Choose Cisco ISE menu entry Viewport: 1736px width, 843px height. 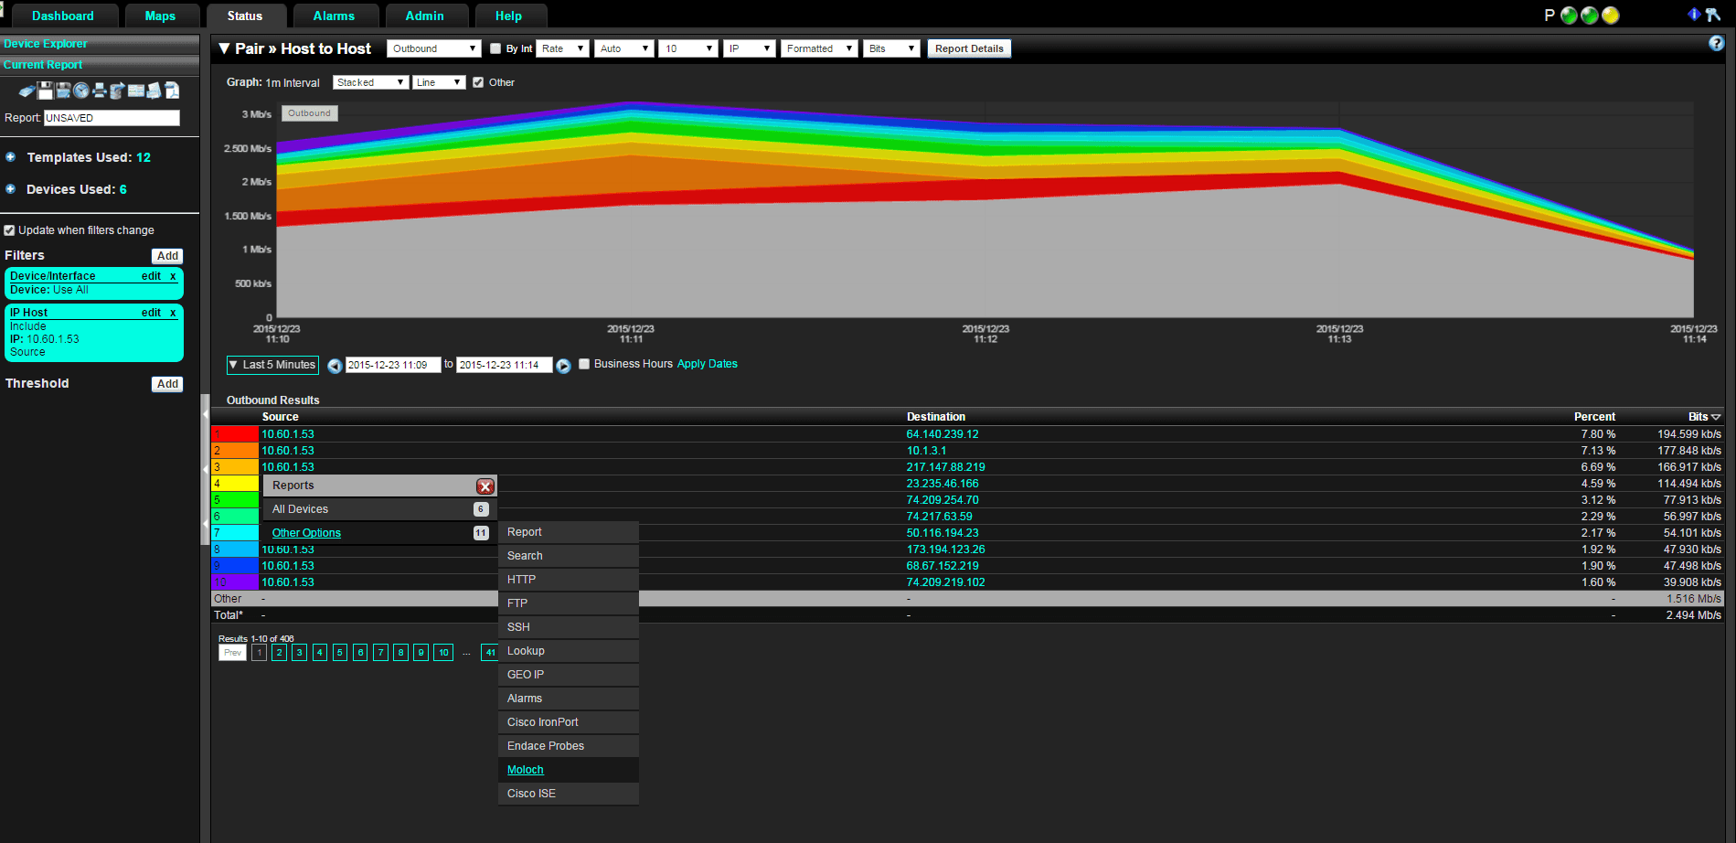pyautogui.click(x=569, y=794)
